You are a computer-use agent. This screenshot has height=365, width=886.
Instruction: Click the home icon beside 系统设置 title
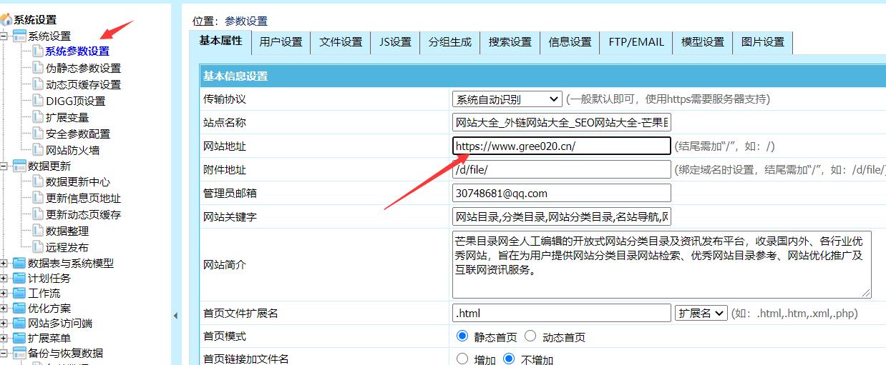coord(6,20)
